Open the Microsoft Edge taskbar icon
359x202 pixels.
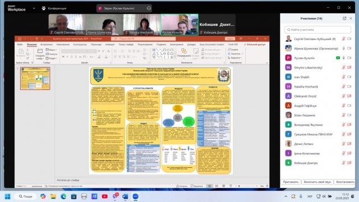tap(63, 196)
